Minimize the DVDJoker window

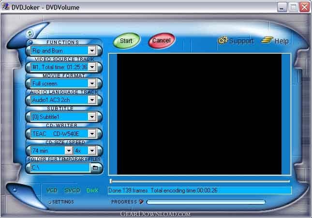point(282,7)
